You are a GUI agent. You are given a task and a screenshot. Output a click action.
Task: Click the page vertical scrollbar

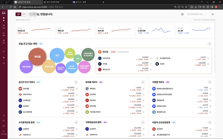point(215,47)
